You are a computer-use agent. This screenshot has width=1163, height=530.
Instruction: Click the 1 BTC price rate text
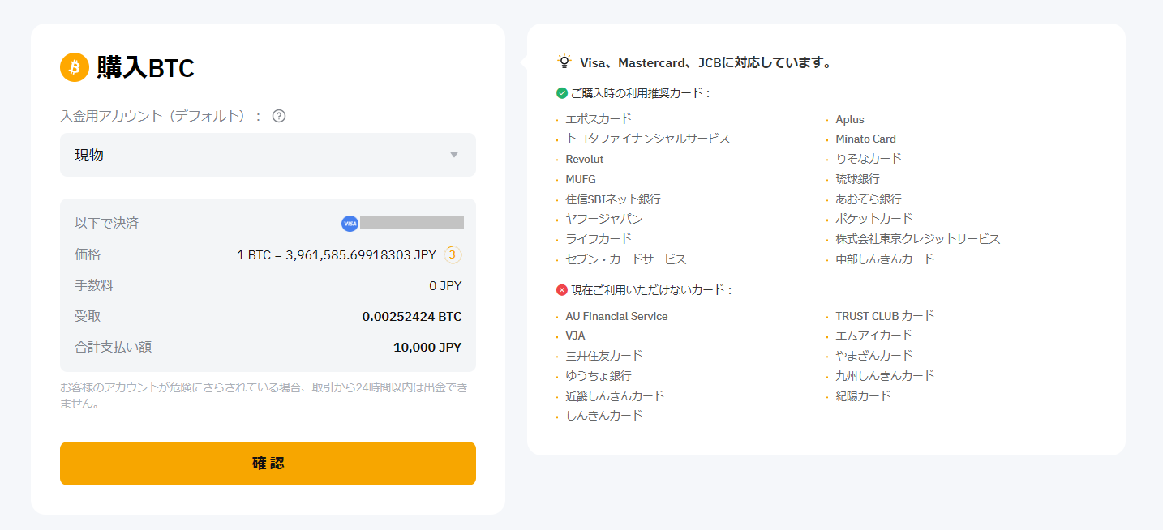coord(337,254)
